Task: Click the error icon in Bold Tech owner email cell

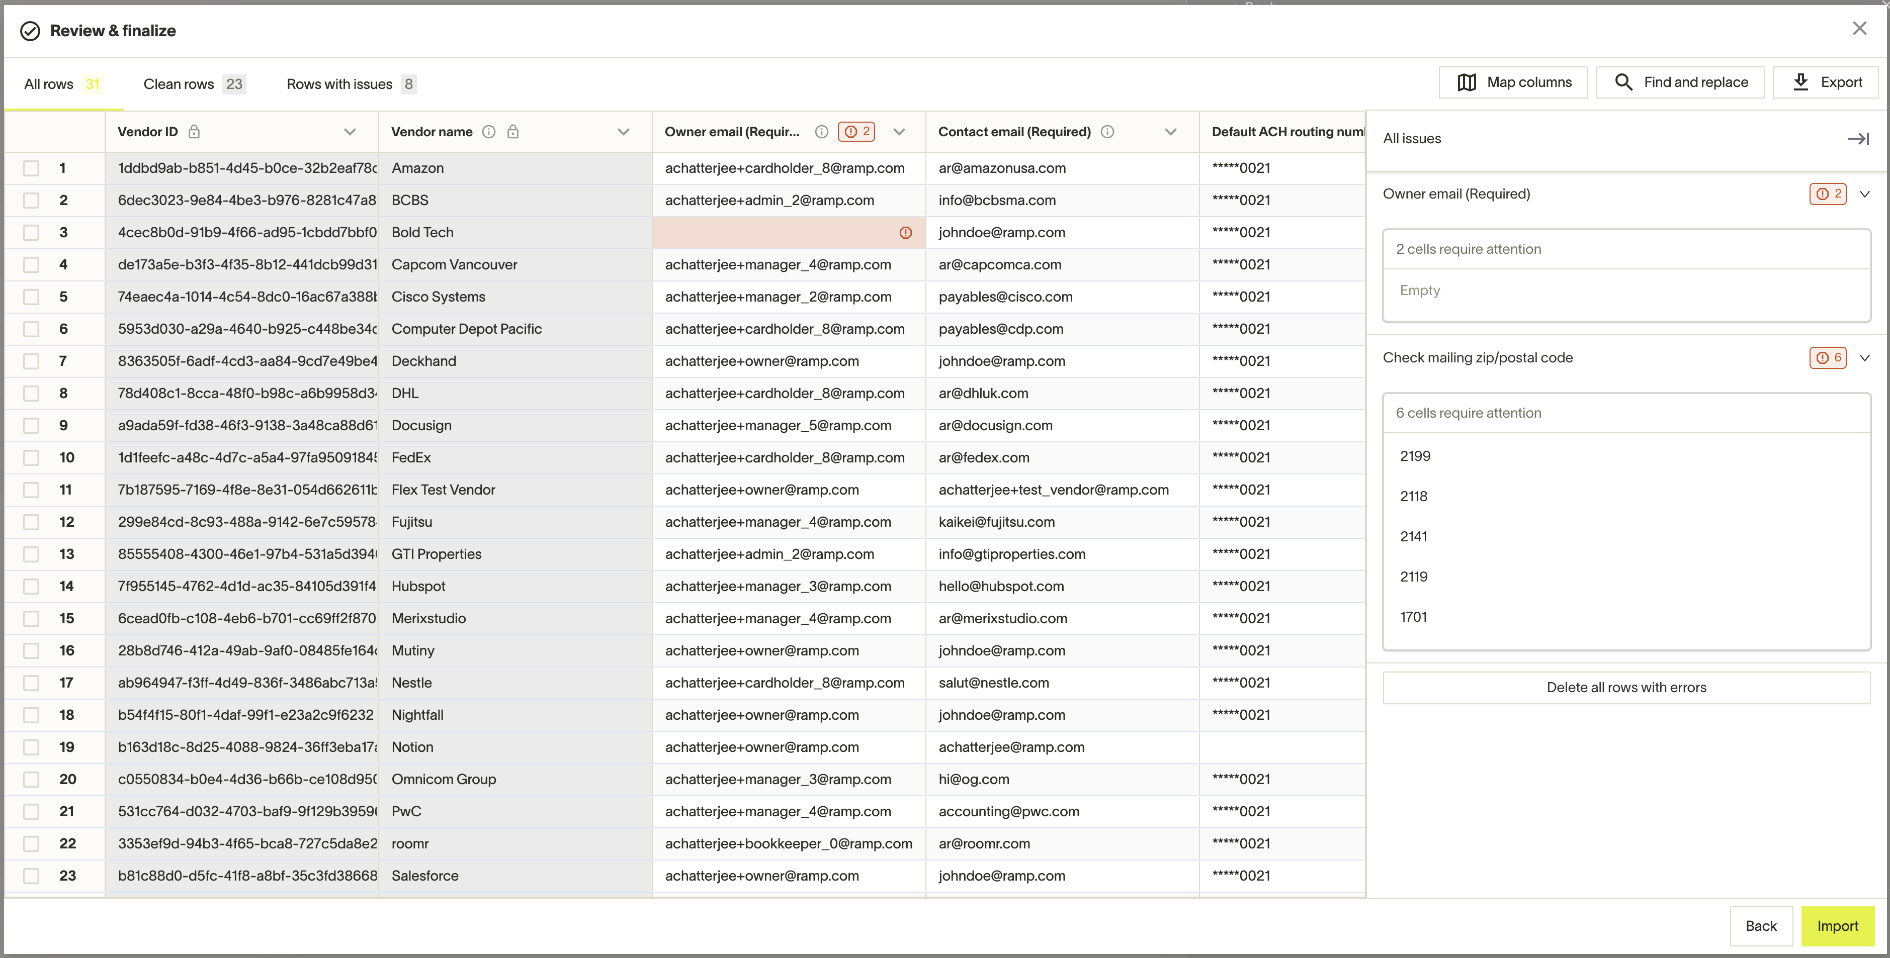Action: (x=905, y=232)
